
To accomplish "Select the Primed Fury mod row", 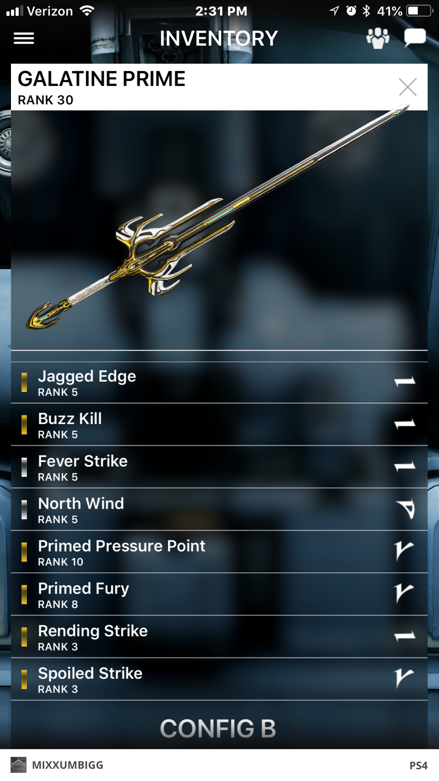I will (219, 594).
